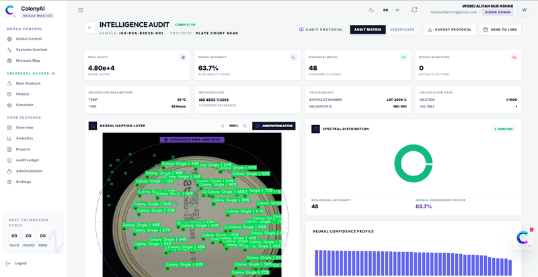The height and width of the screenshot is (277, 538).
Task: Click the Settings gear icon
Action: 9,182
